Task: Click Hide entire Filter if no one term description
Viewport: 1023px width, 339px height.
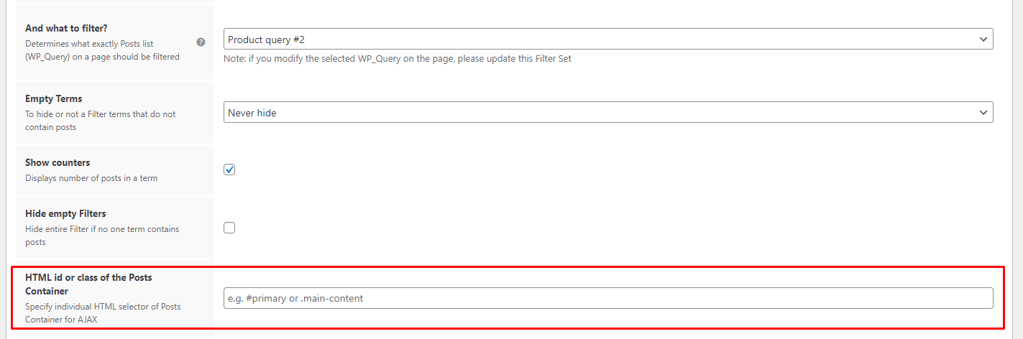Action: [102, 236]
